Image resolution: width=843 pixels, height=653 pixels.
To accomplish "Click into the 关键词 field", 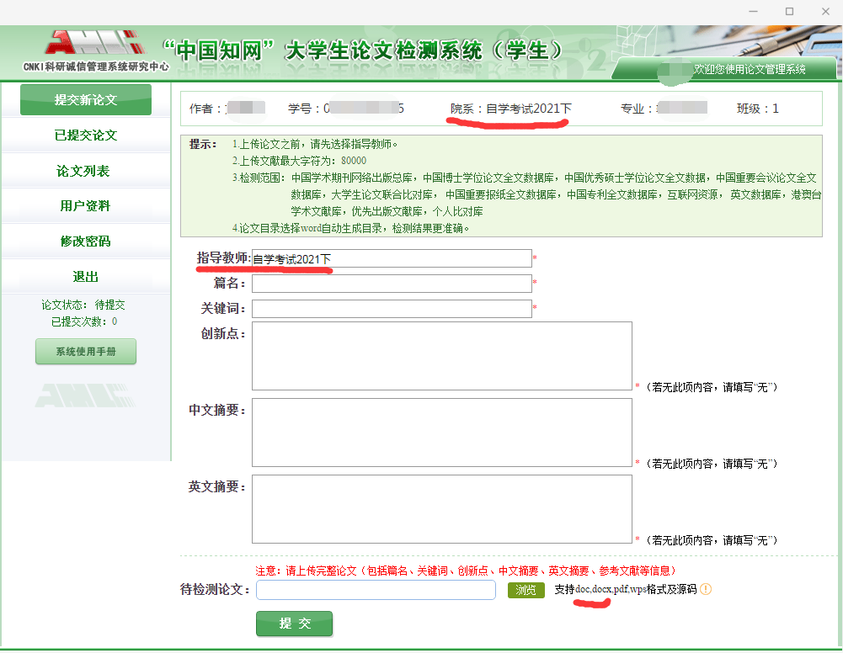I will point(392,309).
